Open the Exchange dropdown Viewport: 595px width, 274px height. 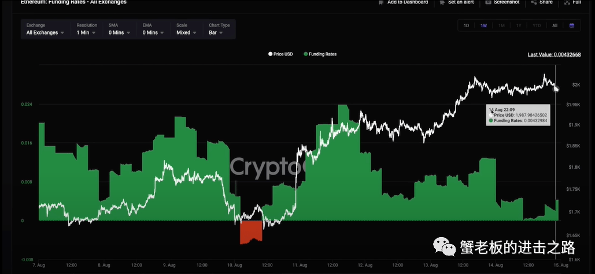click(45, 33)
